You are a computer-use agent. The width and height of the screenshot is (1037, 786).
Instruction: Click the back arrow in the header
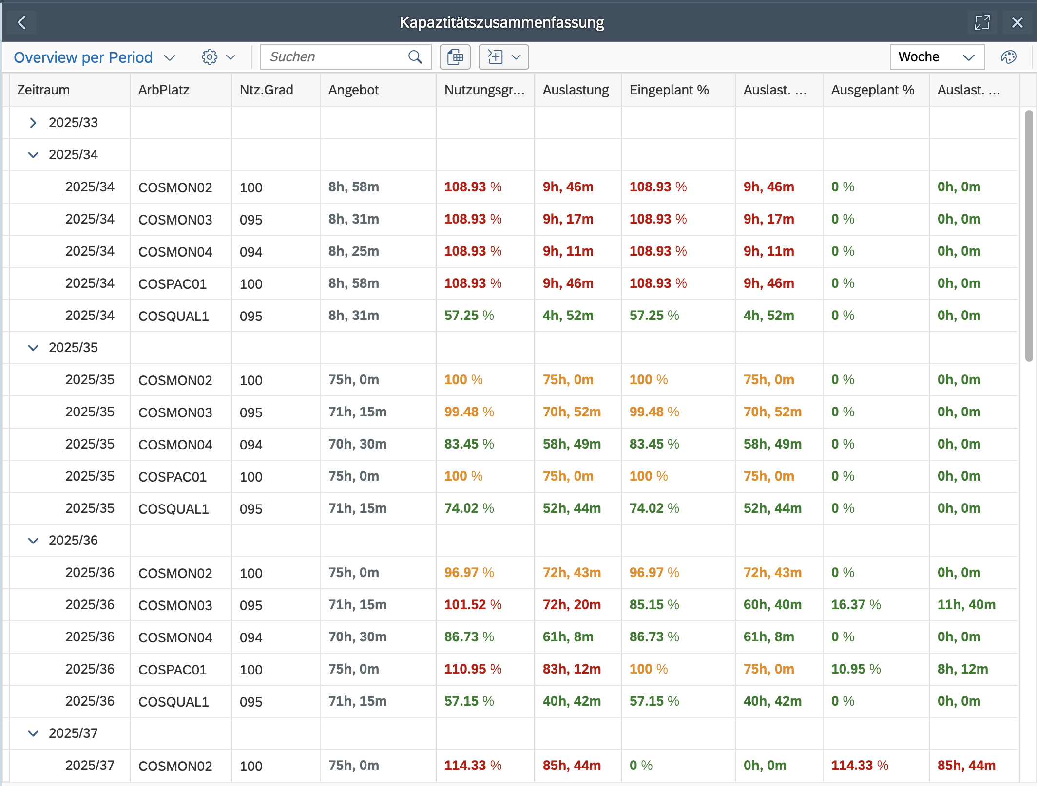(21, 22)
